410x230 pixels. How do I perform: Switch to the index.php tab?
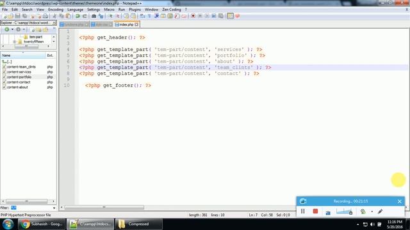126,24
